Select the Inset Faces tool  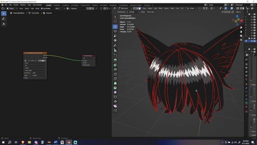(115, 65)
